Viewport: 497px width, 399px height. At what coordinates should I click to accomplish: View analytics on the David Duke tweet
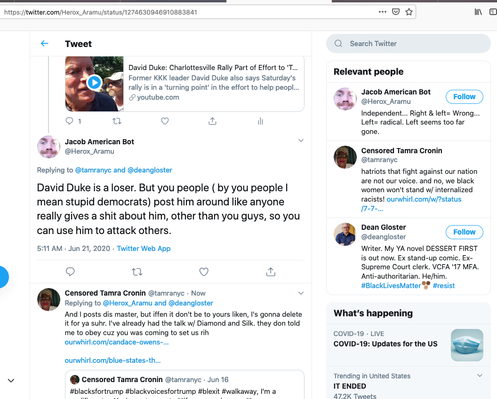pyautogui.click(x=260, y=121)
